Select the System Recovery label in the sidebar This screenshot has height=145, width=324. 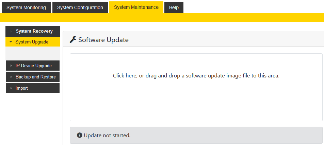coord(34,31)
